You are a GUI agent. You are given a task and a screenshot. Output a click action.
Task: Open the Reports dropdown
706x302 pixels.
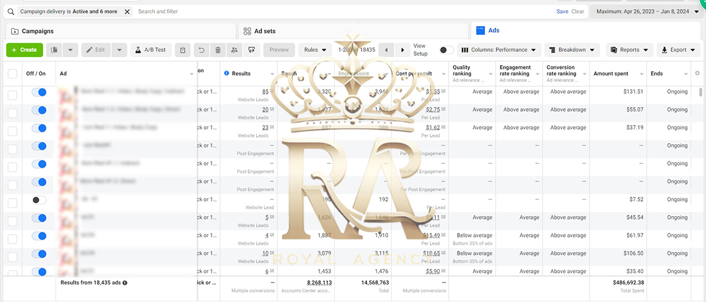pos(629,50)
